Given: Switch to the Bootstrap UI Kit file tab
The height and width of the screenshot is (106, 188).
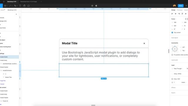Looking at the screenshot, I should (x=12, y=1).
